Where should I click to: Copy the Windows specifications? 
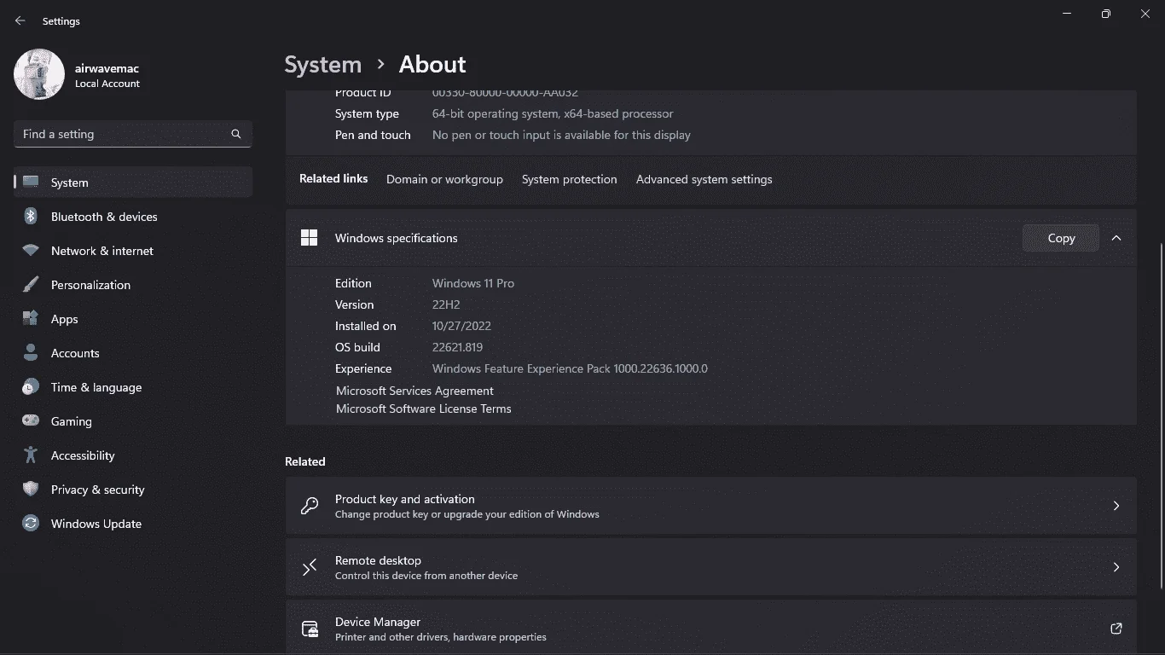tap(1061, 238)
